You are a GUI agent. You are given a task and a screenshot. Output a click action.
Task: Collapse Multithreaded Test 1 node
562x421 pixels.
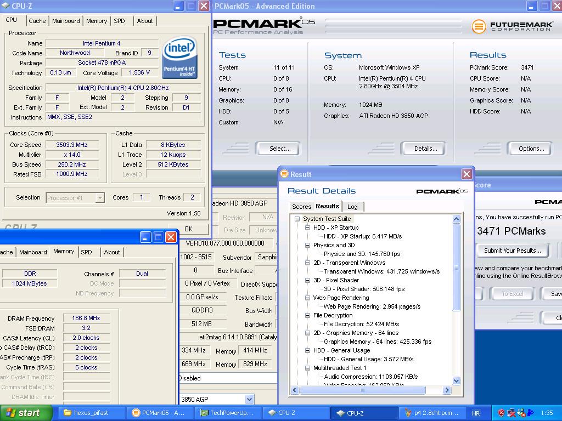[307, 368]
